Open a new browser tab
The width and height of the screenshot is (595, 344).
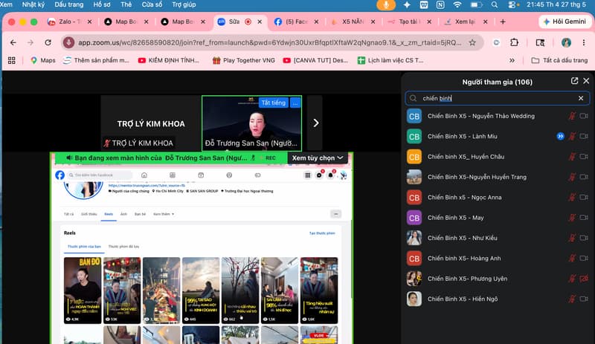coord(503,22)
